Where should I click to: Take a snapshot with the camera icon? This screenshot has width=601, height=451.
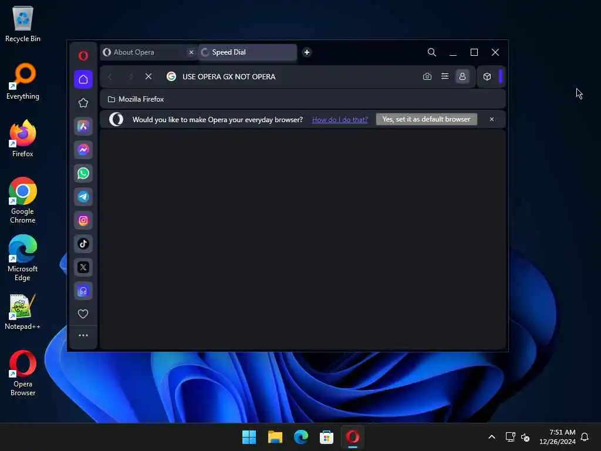[427, 77]
